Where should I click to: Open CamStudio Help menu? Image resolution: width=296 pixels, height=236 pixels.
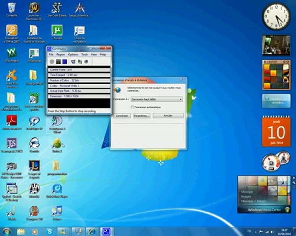click(103, 55)
